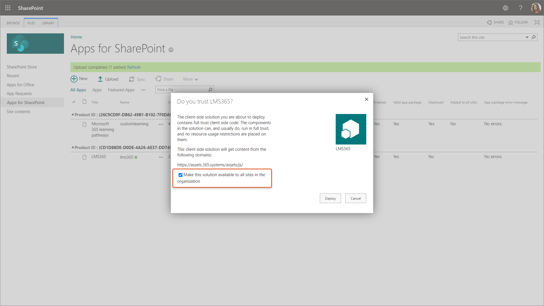The image size is (544, 306).
Task: Click the focus on content icon
Action: [x=537, y=22]
